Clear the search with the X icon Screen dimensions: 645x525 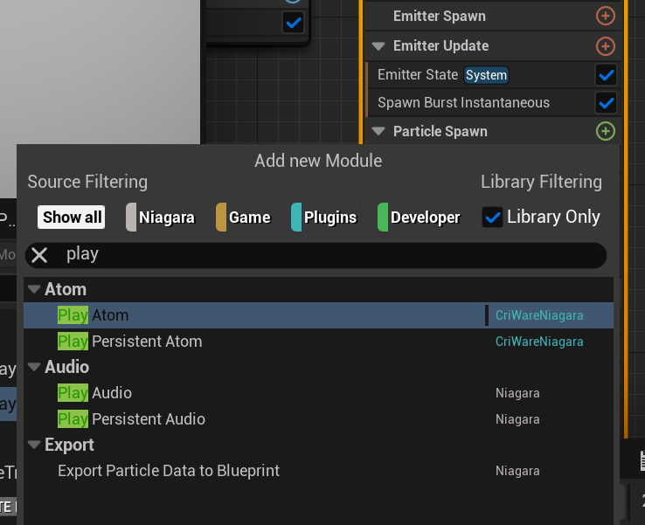pos(39,255)
